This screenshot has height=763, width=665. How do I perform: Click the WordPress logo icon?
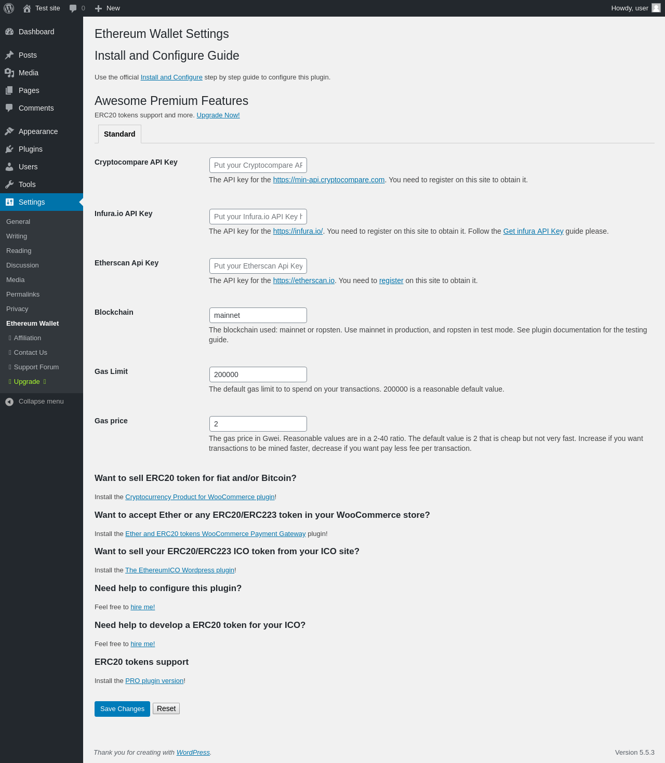(x=9, y=8)
